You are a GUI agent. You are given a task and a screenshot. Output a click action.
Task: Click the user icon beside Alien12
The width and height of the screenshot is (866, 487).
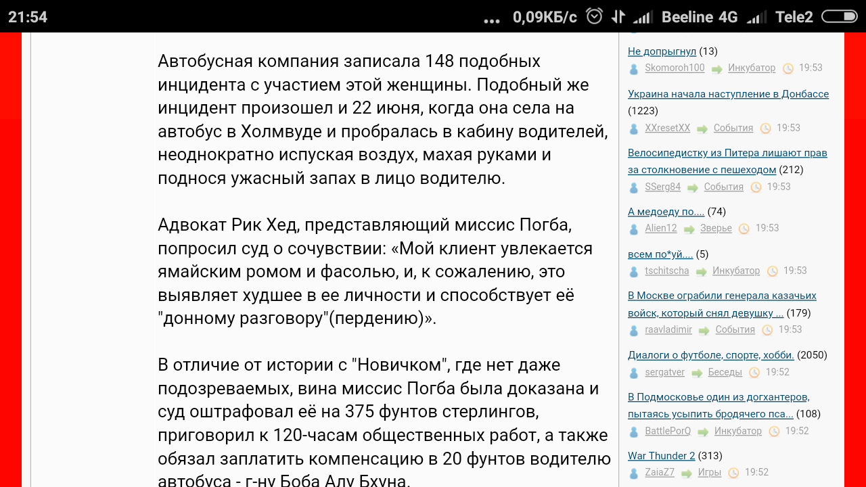pos(634,229)
